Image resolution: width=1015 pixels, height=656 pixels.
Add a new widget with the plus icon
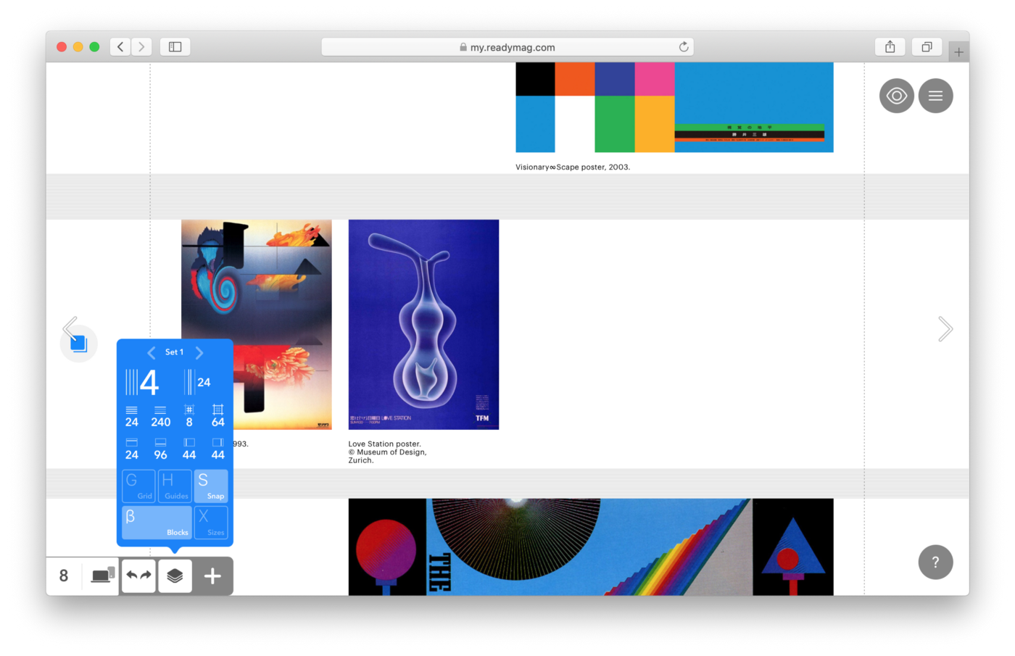pyautogui.click(x=212, y=576)
